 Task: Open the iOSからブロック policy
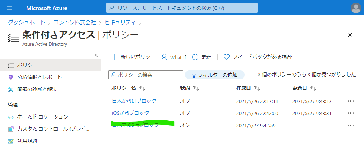click(130, 113)
